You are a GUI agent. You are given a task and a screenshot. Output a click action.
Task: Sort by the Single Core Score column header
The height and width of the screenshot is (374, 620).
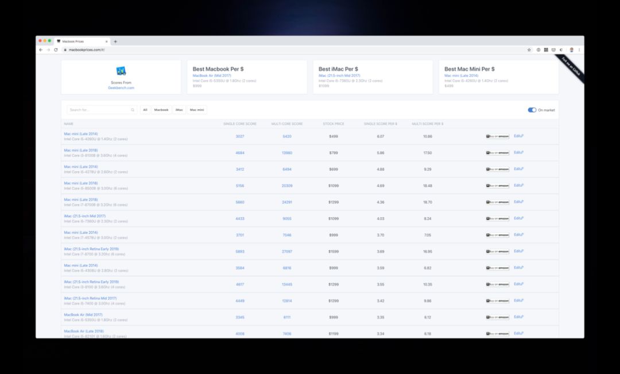[239, 124]
